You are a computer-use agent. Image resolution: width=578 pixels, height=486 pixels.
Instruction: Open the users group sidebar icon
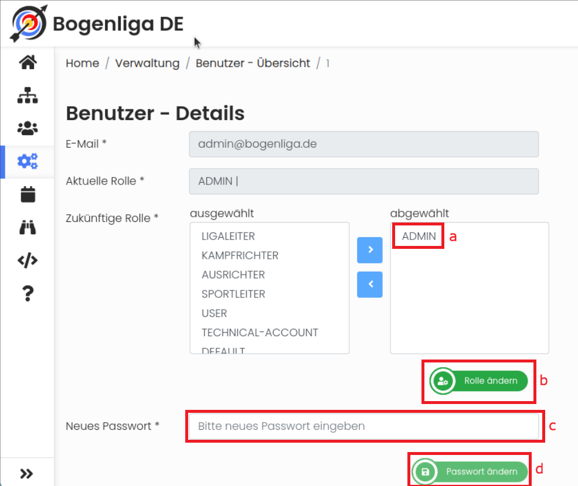[x=28, y=128]
